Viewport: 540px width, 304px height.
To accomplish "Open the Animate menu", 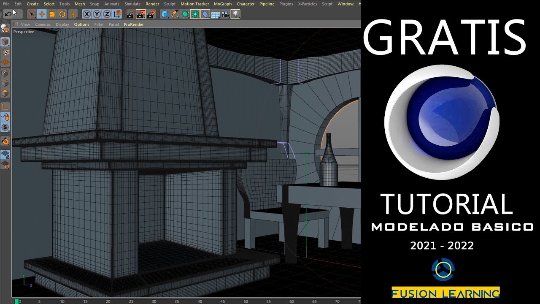I will (112, 4).
